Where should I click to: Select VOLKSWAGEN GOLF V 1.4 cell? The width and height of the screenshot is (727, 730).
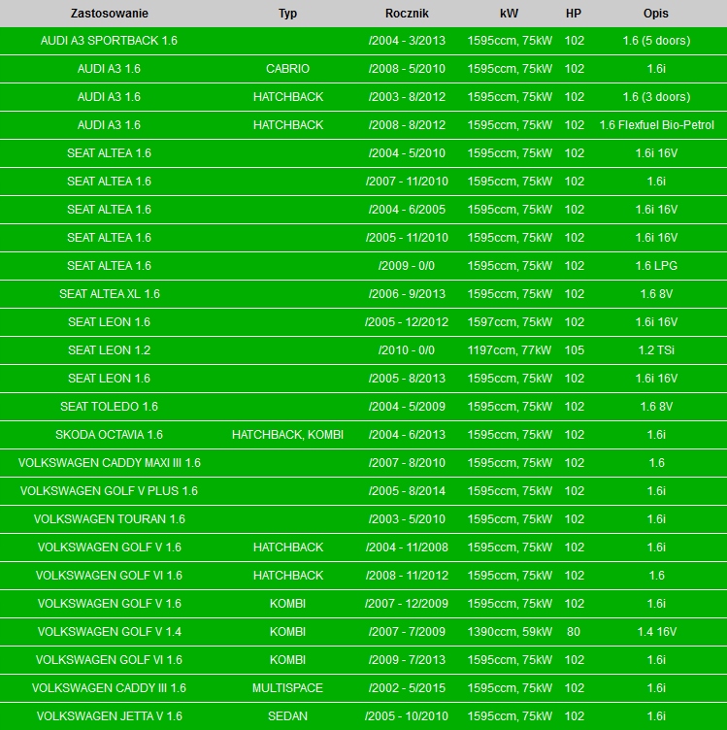click(110, 632)
